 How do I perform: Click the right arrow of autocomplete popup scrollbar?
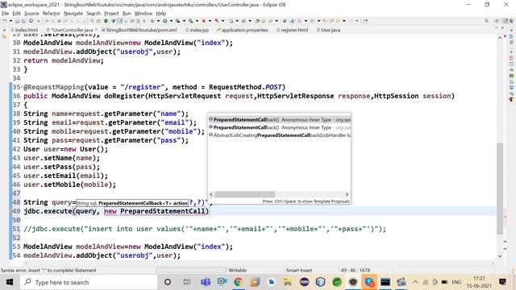point(347,194)
